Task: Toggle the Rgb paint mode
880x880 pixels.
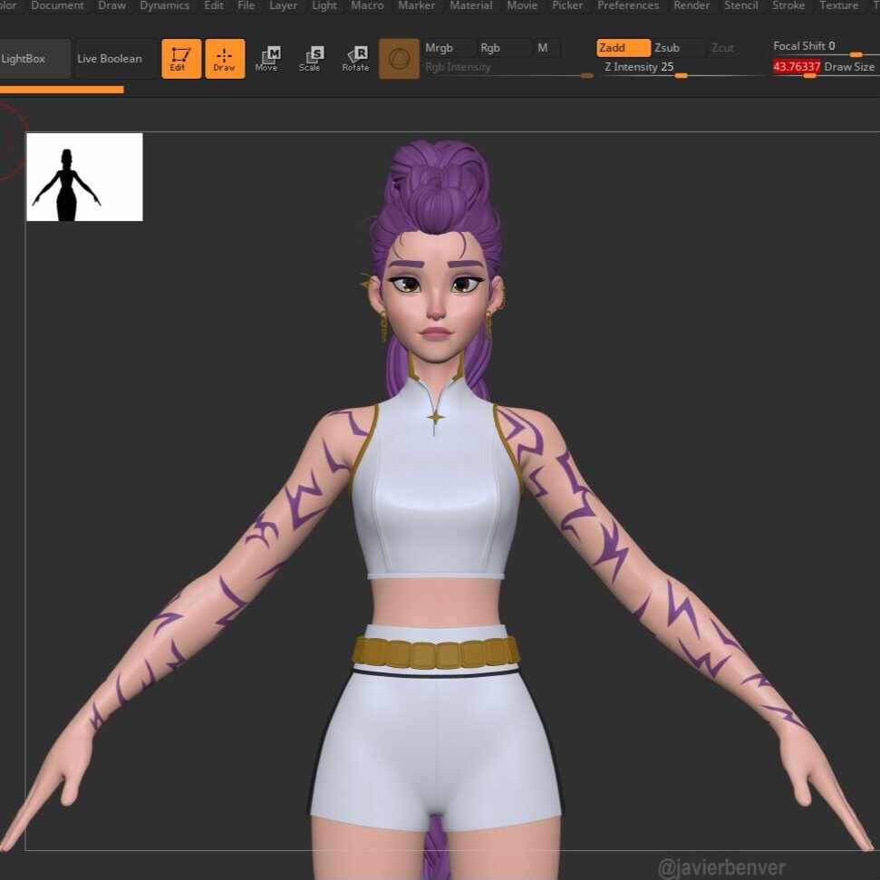Action: 503,48
